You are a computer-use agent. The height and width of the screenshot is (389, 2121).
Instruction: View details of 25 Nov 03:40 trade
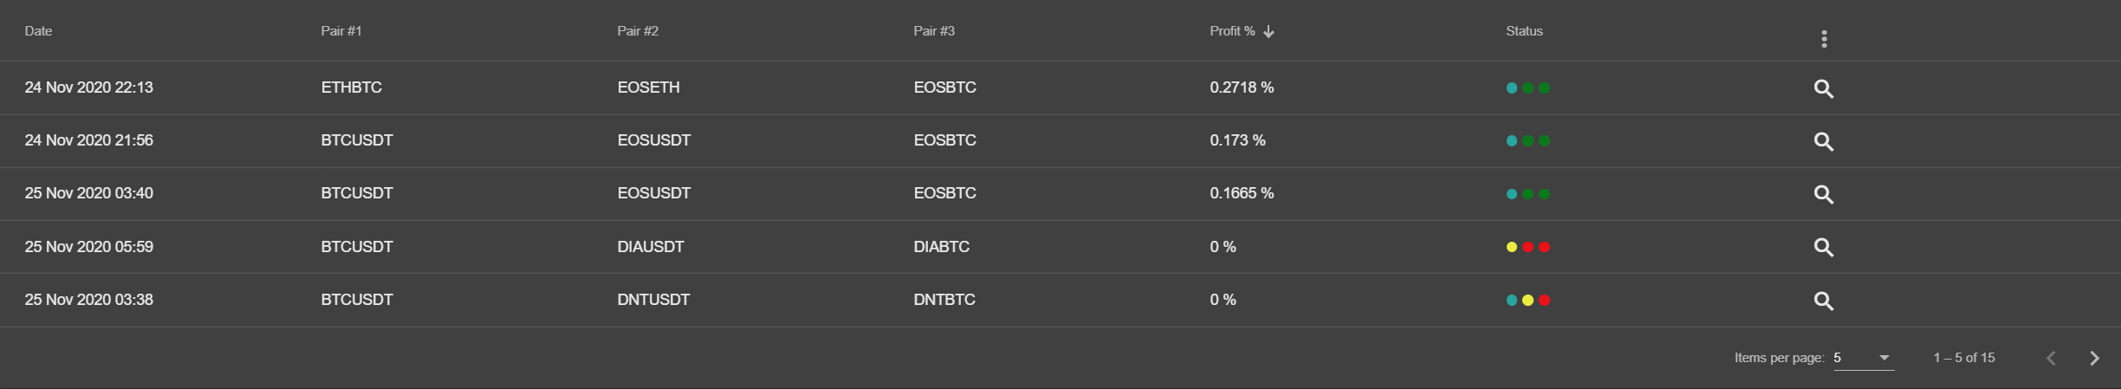(x=1823, y=194)
